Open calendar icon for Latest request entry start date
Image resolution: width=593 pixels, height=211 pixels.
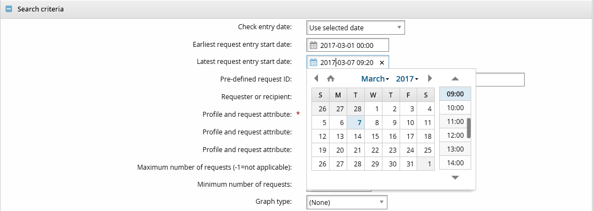(x=313, y=62)
